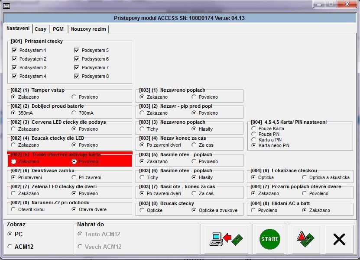Toggle the Podsystem 6 checkbox

point(77,59)
